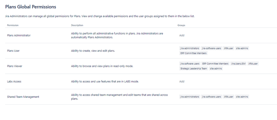Click JIRA.user tag in Shared Team Management
Image resolution: width=277 pixels, height=120 pixels.
(228, 97)
